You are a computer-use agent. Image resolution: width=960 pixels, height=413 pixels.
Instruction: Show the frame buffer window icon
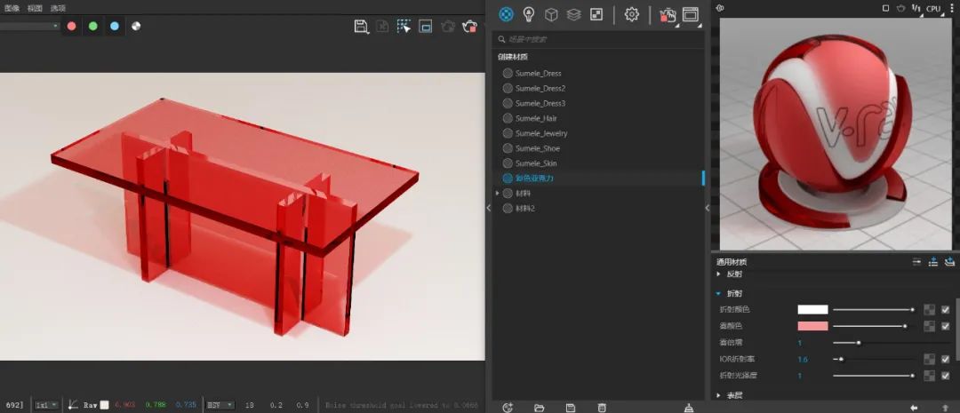[x=691, y=15]
